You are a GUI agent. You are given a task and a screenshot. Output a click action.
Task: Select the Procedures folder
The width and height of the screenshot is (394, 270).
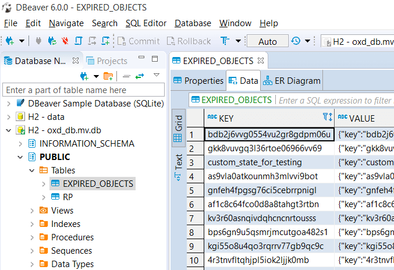pos(66,237)
